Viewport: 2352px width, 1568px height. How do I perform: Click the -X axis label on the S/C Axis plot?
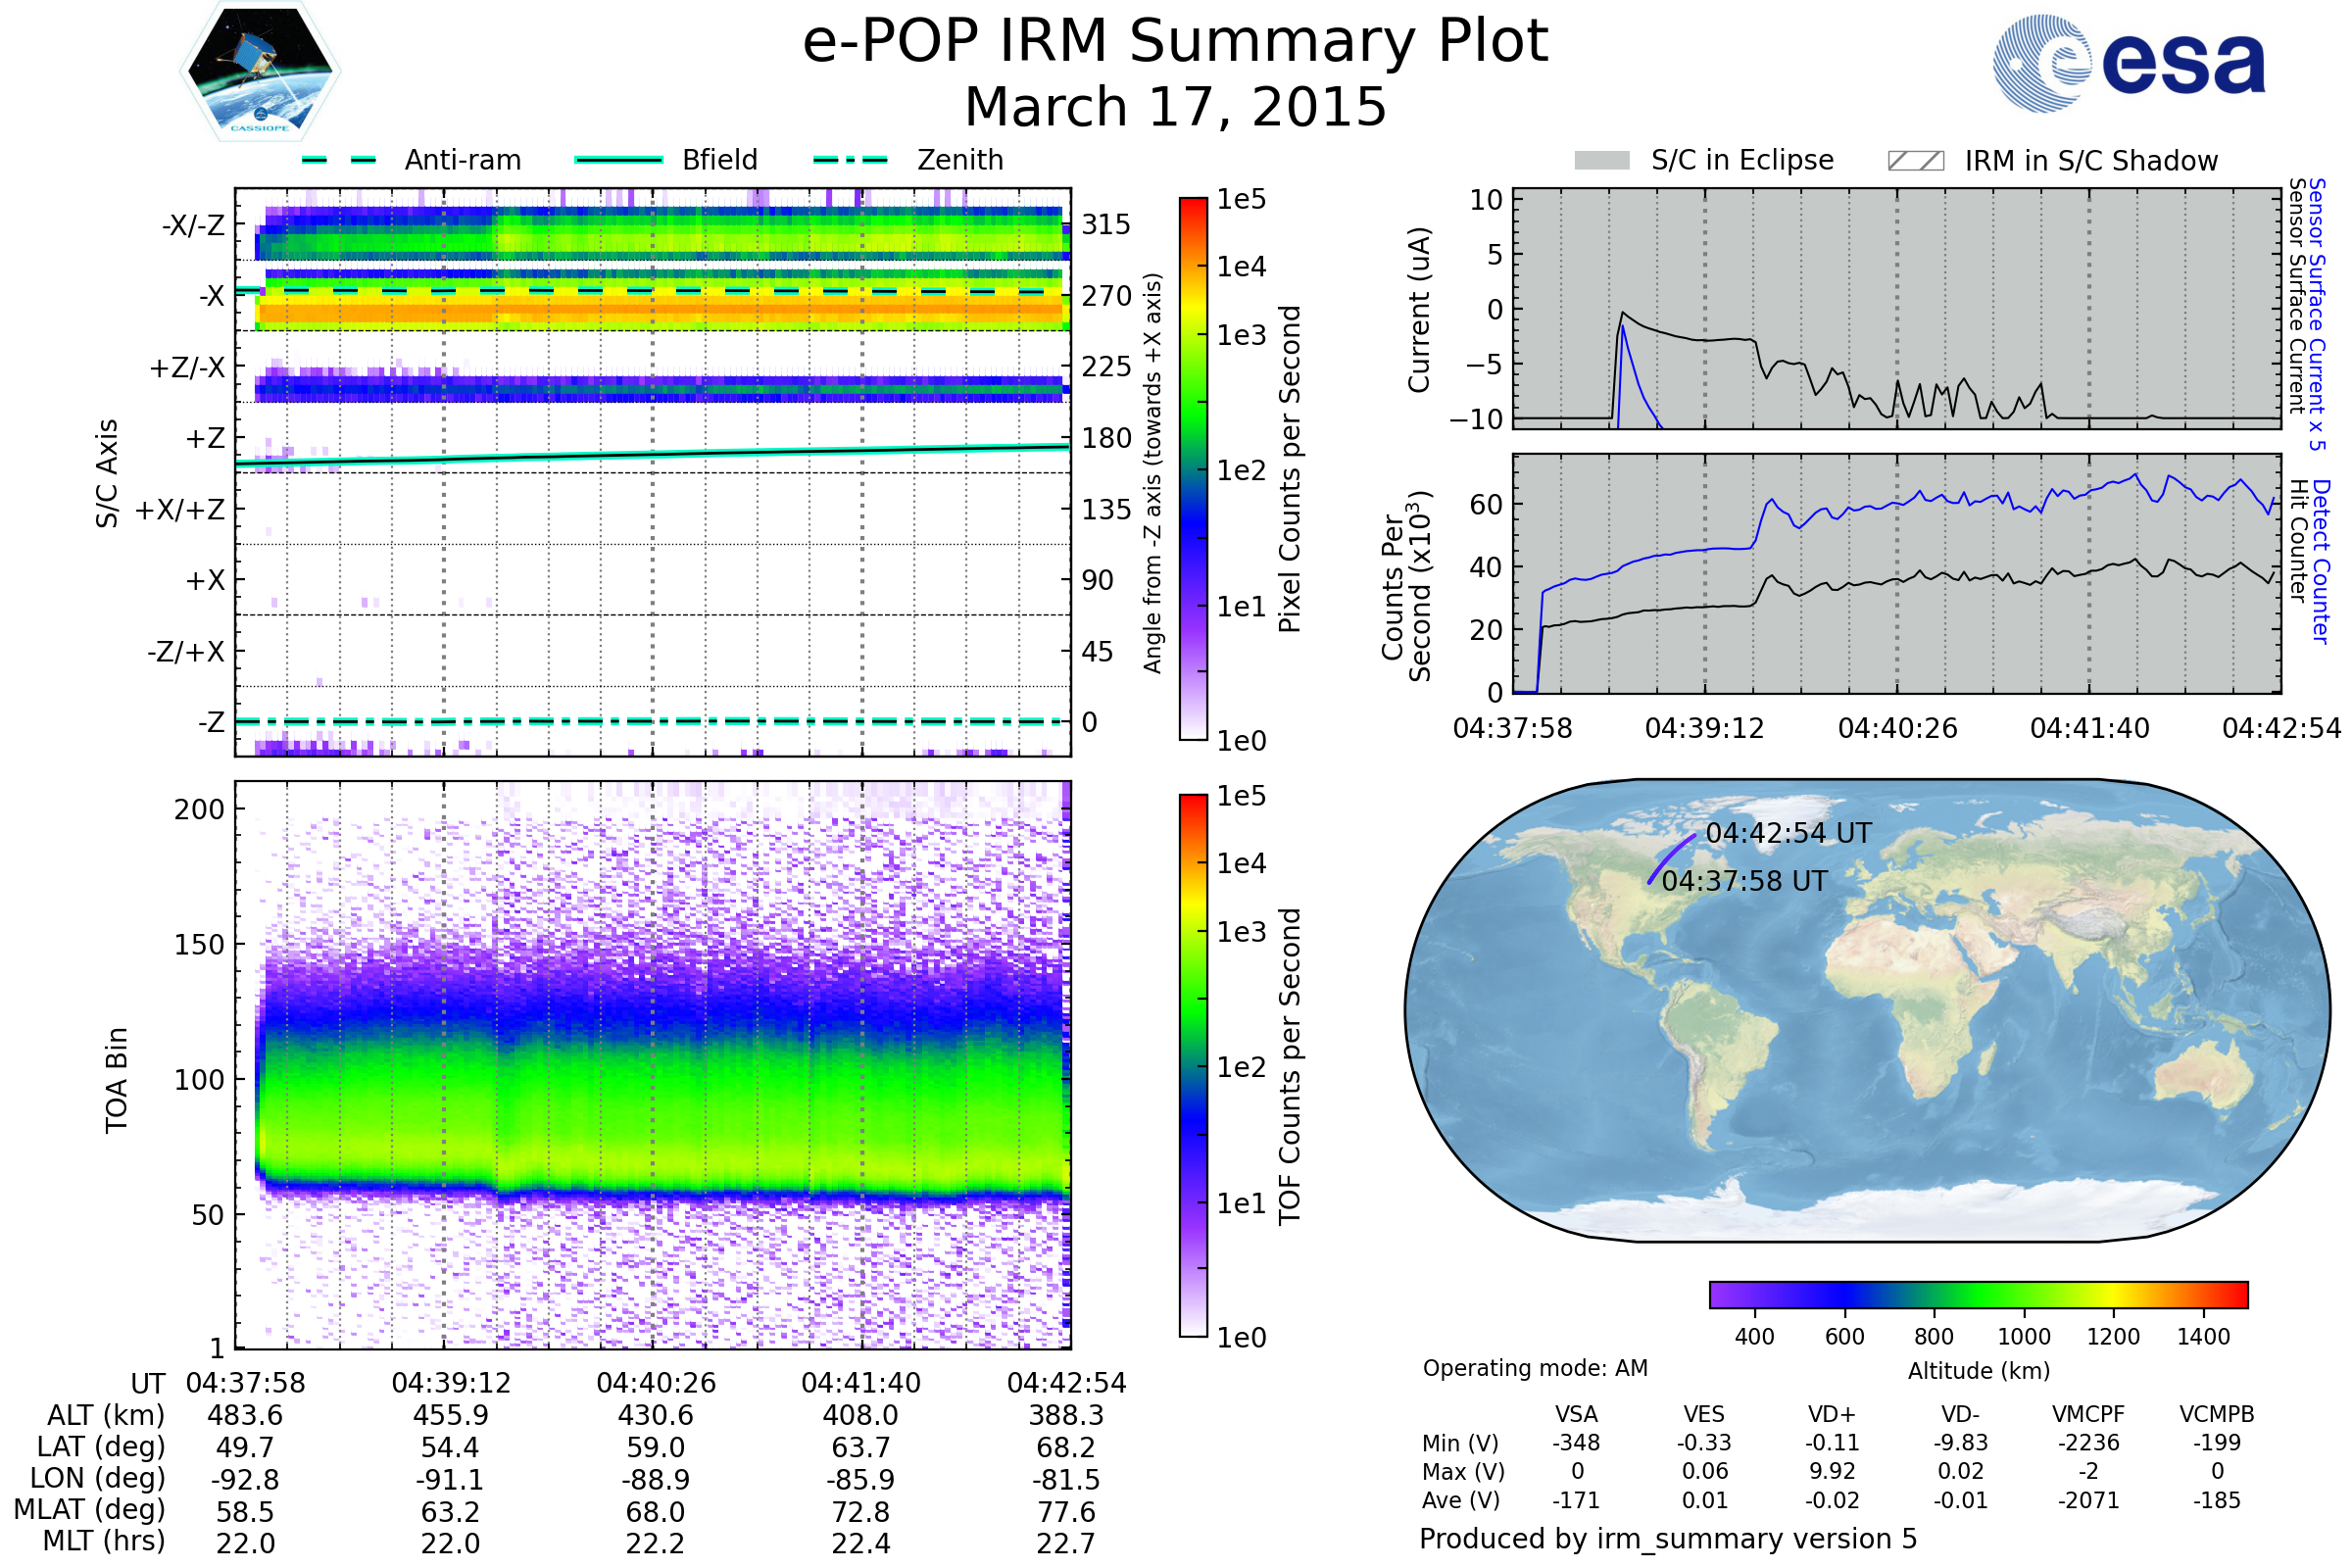click(x=211, y=297)
